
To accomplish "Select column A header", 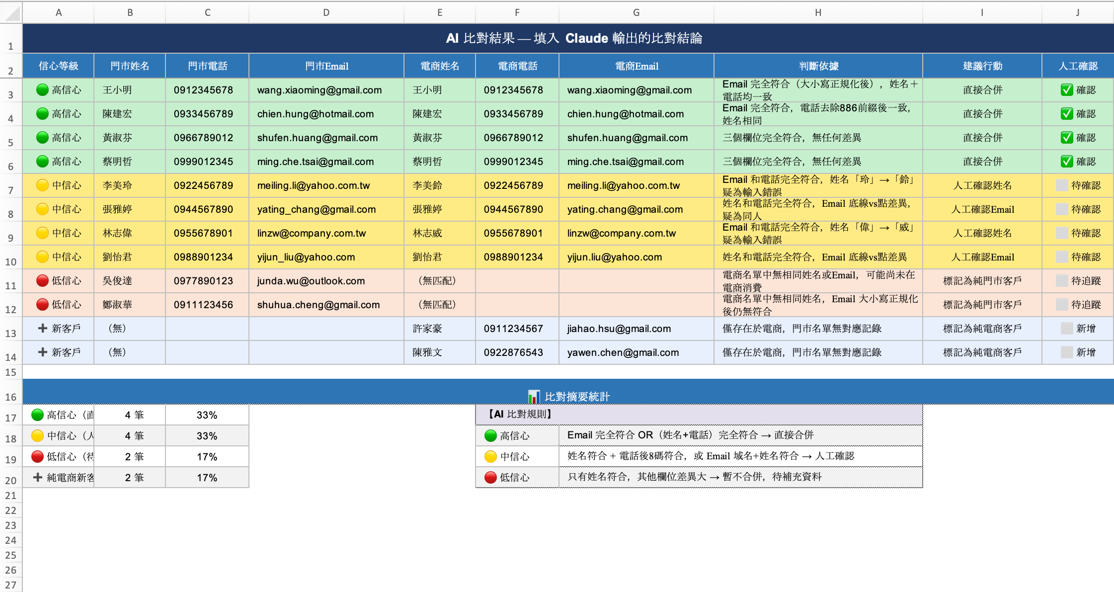I will 59,12.
